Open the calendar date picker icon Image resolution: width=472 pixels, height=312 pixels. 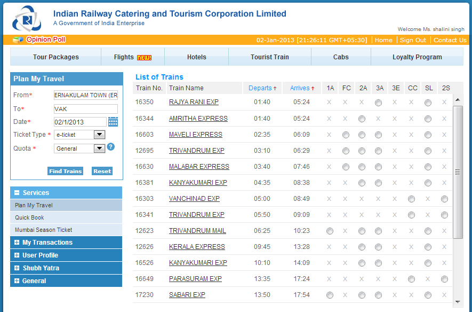pos(113,122)
